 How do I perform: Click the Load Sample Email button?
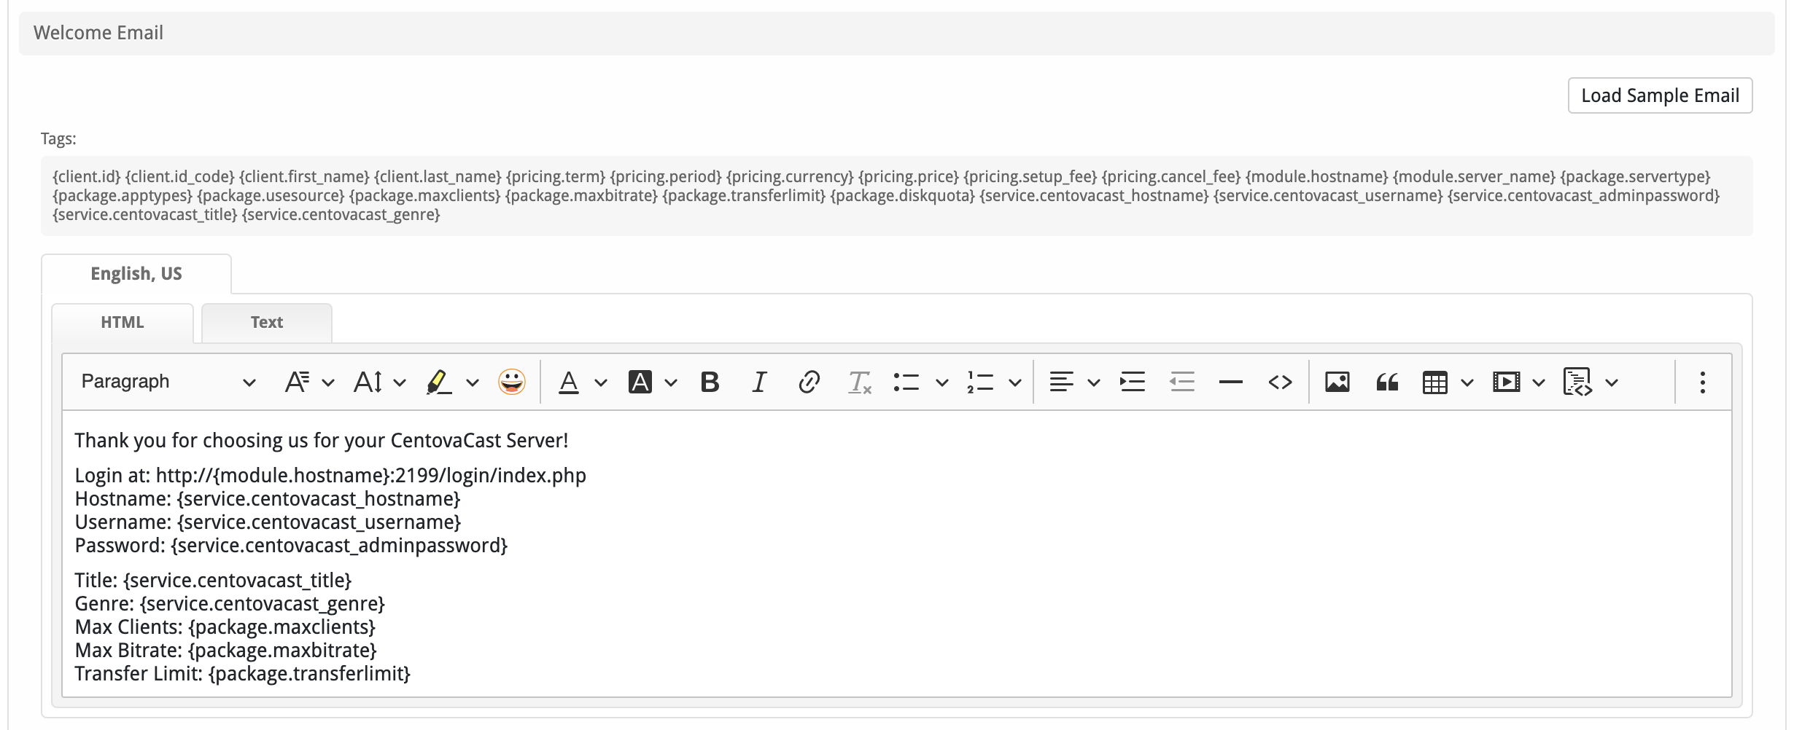coord(1660,95)
